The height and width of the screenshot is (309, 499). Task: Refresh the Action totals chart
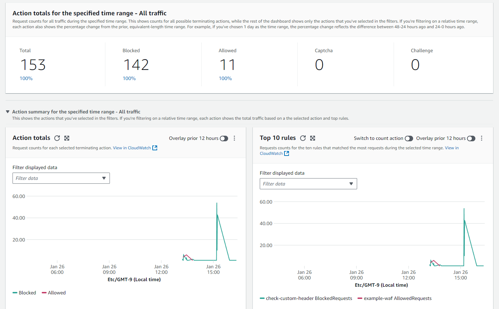click(x=57, y=138)
